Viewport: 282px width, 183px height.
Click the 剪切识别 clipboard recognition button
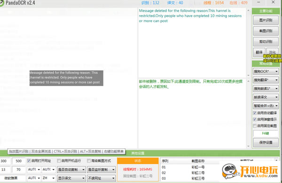click(x=266, y=42)
